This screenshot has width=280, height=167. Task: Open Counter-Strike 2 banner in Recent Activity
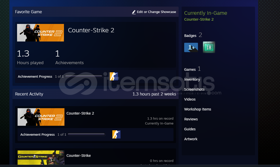[41, 117]
